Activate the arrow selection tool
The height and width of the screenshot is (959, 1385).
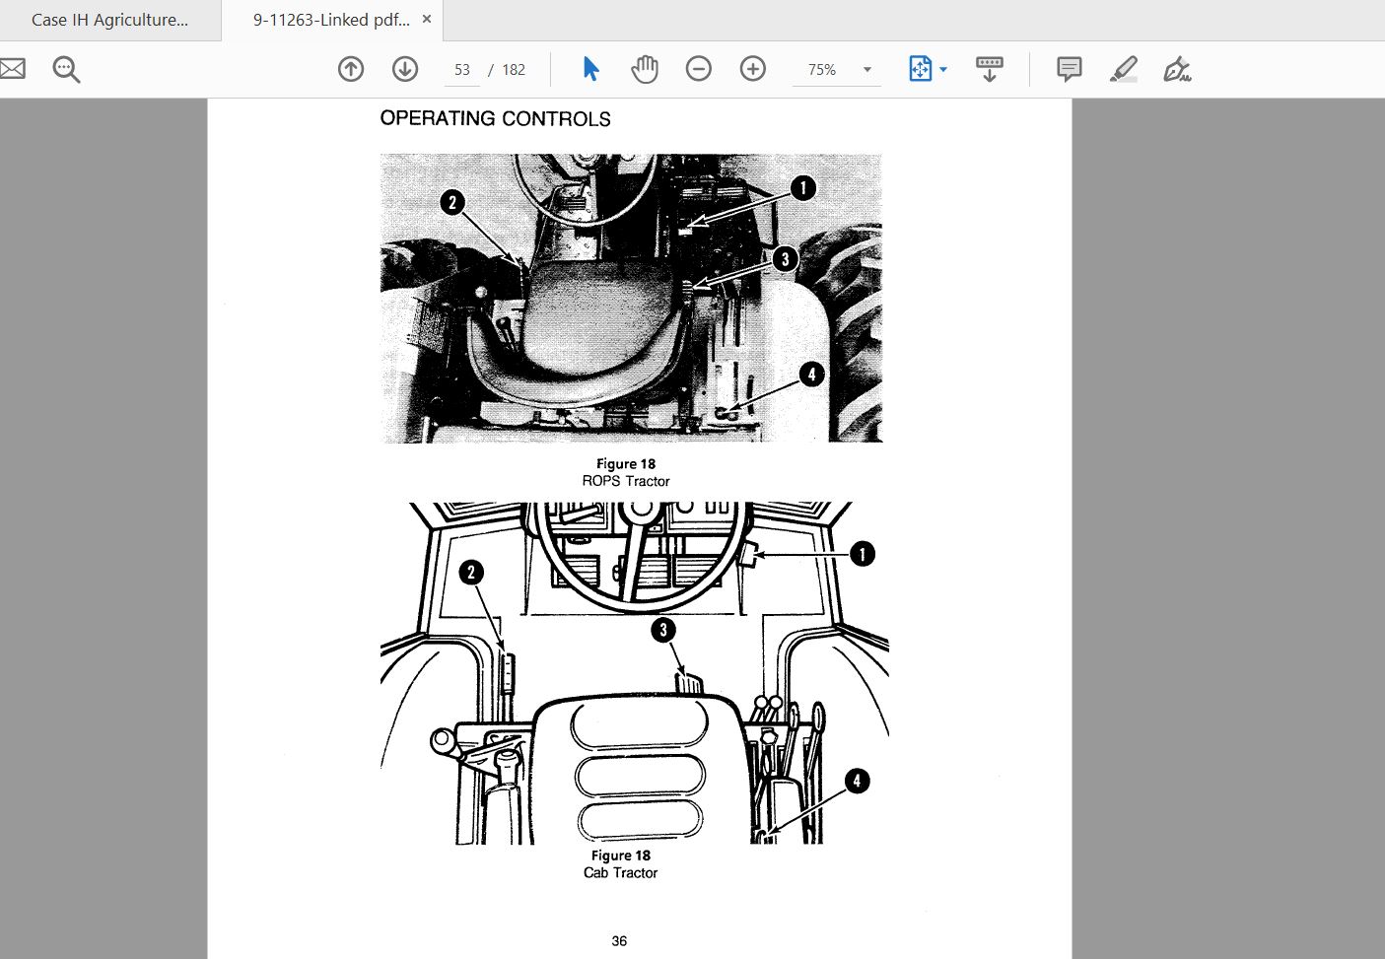pyautogui.click(x=590, y=69)
